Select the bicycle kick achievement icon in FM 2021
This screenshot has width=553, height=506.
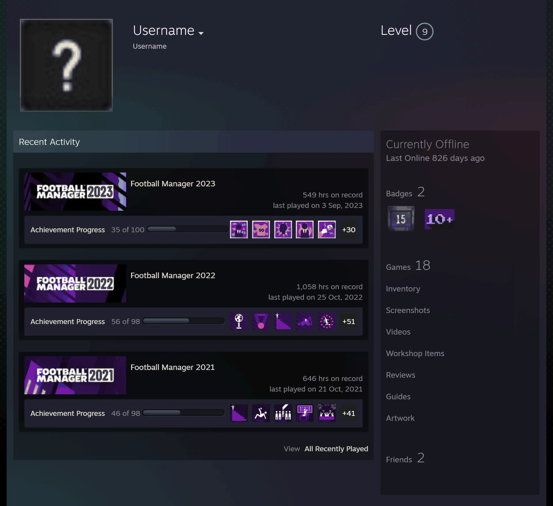click(261, 413)
